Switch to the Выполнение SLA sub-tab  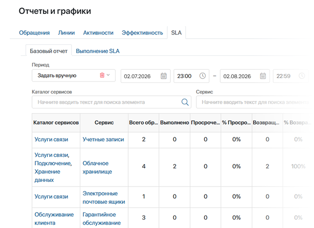(x=98, y=51)
